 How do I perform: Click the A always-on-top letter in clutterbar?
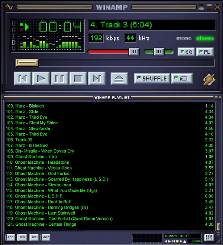tap(14, 30)
